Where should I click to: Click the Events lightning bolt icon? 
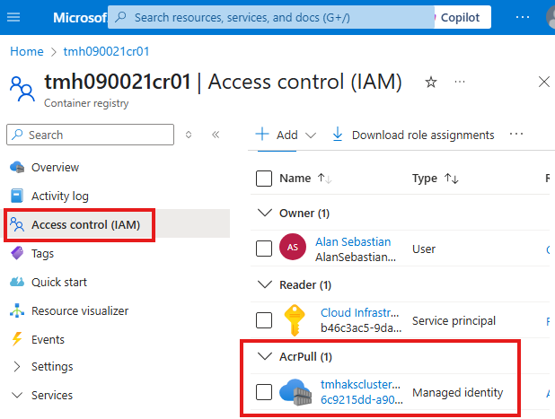pyautogui.click(x=17, y=339)
